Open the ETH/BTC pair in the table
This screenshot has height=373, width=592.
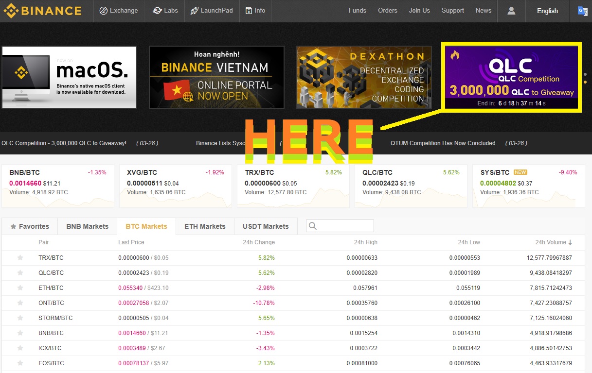click(x=51, y=288)
